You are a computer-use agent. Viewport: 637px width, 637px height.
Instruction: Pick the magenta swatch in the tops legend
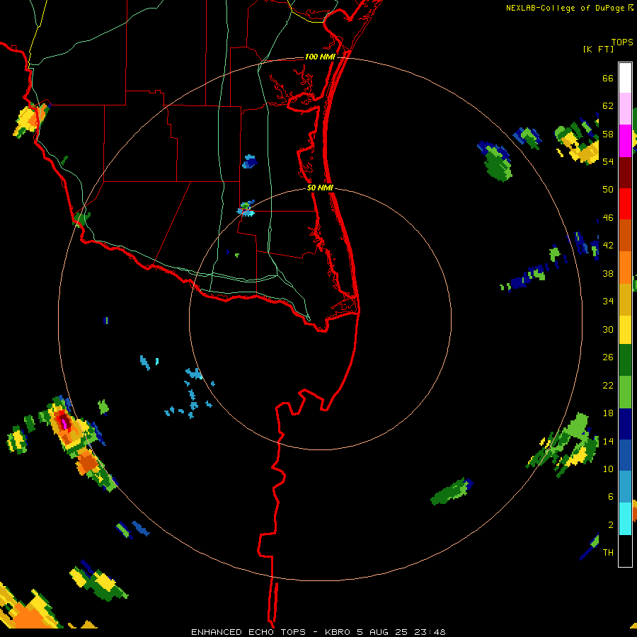(625, 141)
